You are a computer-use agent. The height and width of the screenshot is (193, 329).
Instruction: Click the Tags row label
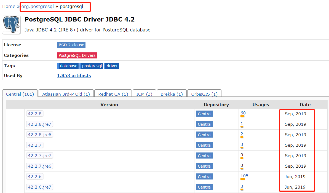(9, 66)
